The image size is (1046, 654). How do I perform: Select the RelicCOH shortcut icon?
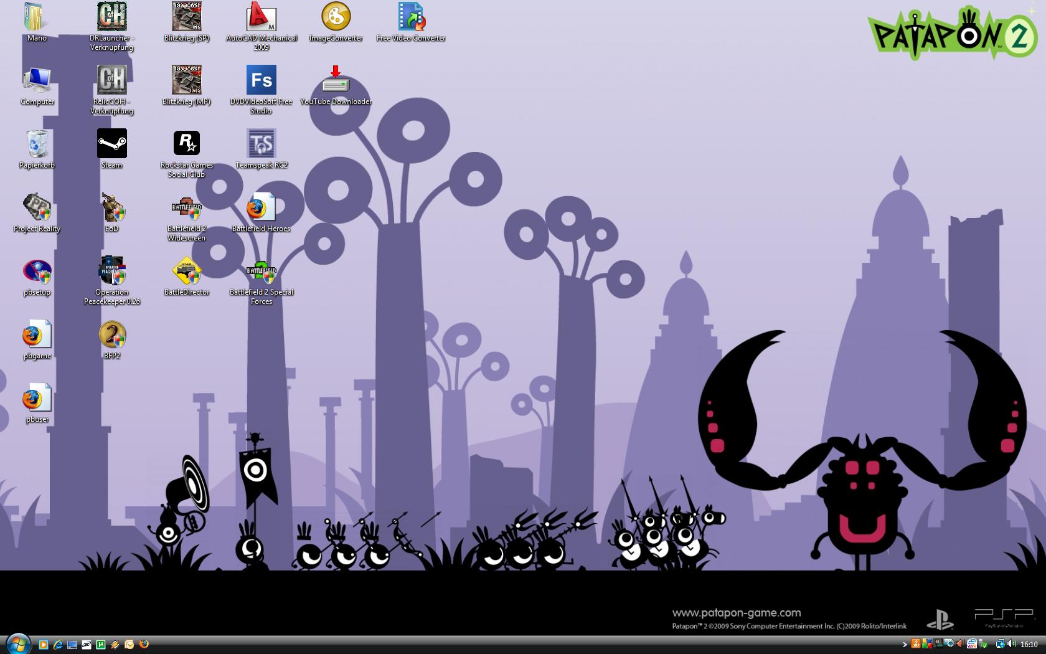pyautogui.click(x=111, y=90)
